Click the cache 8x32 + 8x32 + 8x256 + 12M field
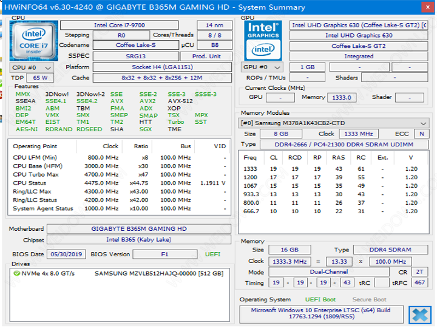The width and height of the screenshot is (437, 328). tap(162, 78)
